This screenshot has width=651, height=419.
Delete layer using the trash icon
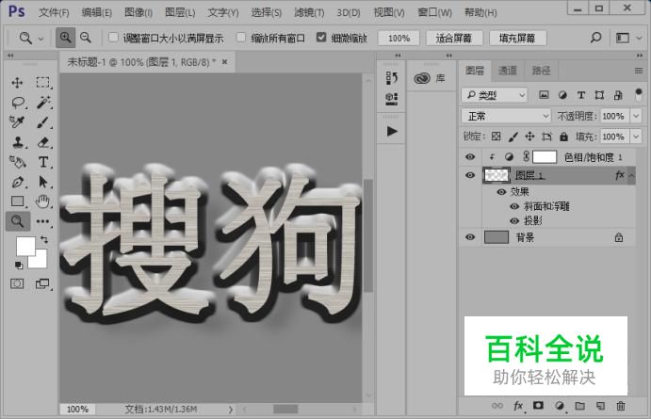[620, 406]
